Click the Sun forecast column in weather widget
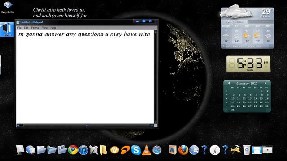 pyautogui.click(x=258, y=34)
